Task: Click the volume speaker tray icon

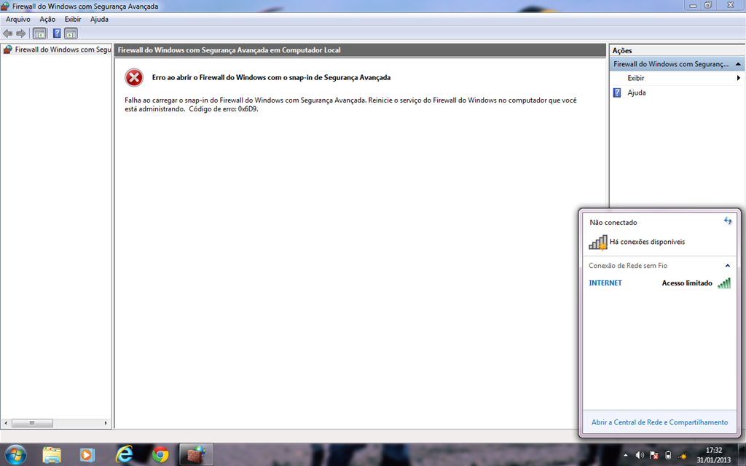Action: click(x=640, y=456)
